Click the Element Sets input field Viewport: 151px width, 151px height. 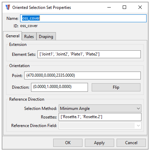89,54
